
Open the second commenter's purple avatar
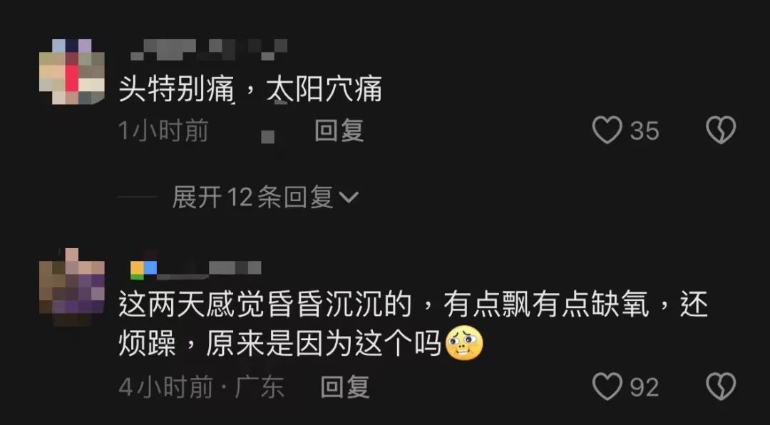(72, 287)
